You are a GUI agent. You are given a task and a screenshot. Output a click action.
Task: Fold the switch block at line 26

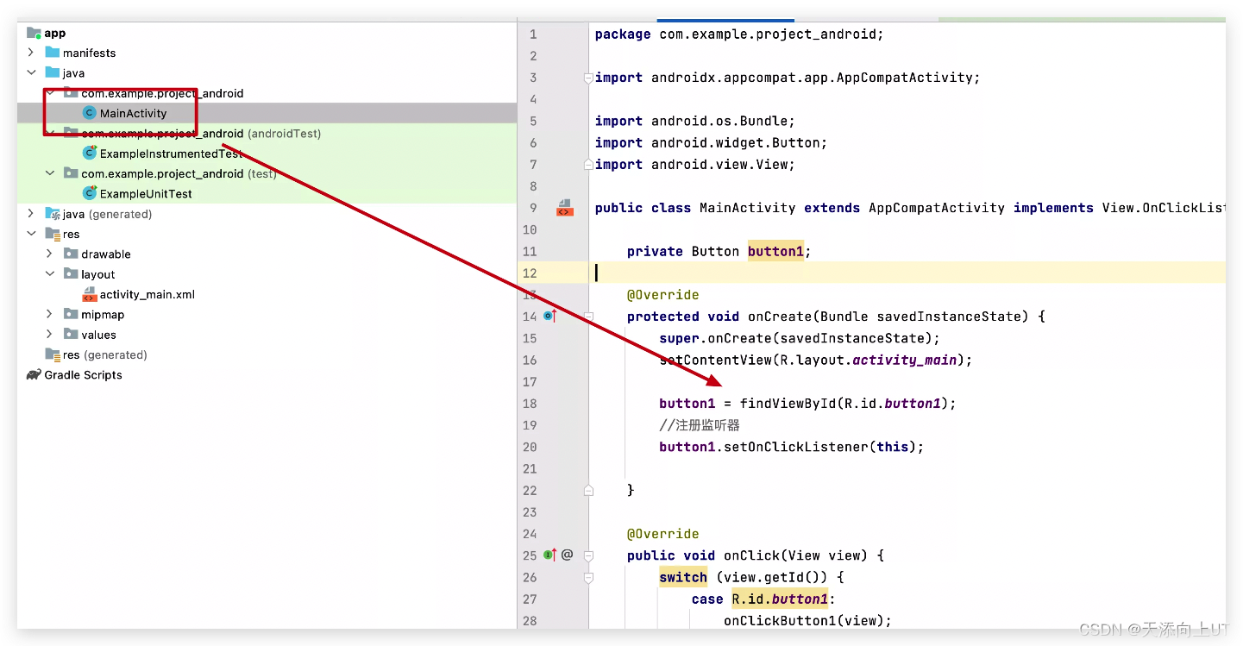588,577
